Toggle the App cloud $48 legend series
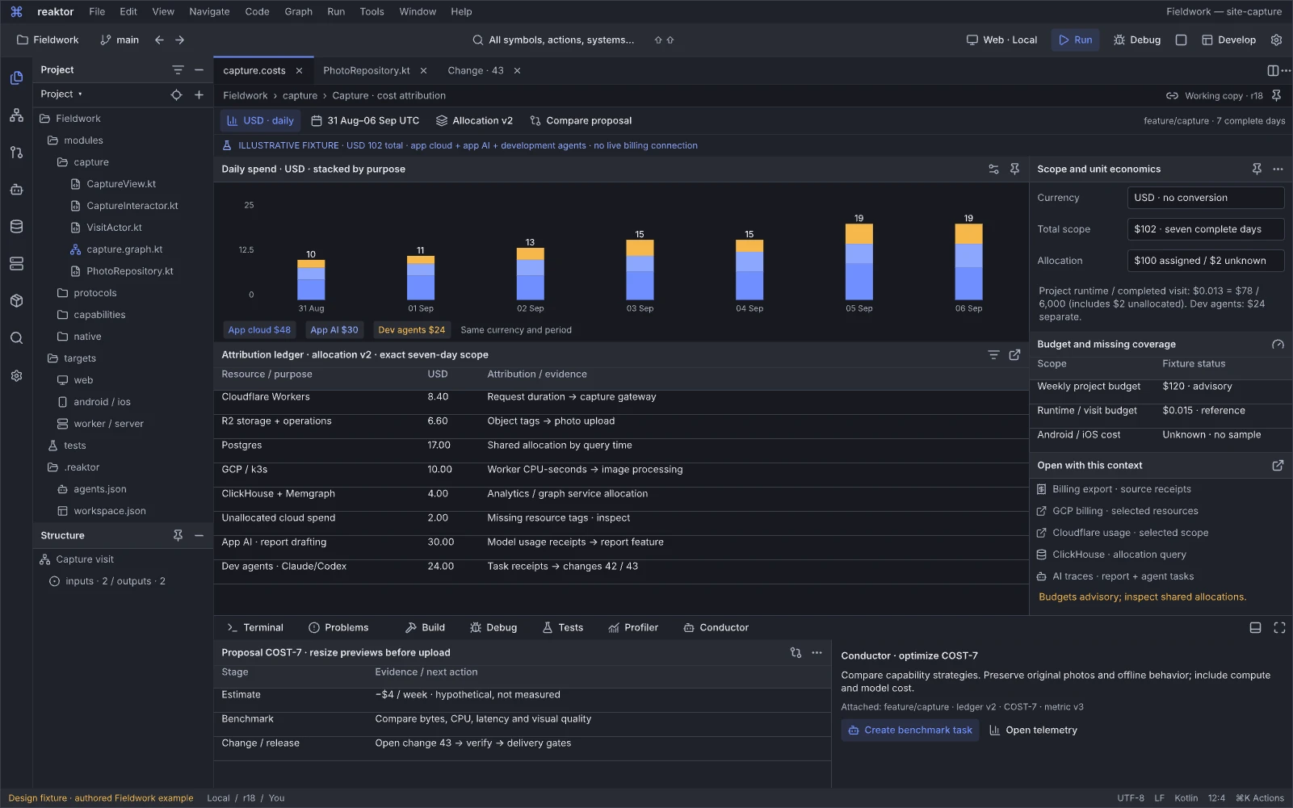1293x808 pixels. pyautogui.click(x=258, y=329)
